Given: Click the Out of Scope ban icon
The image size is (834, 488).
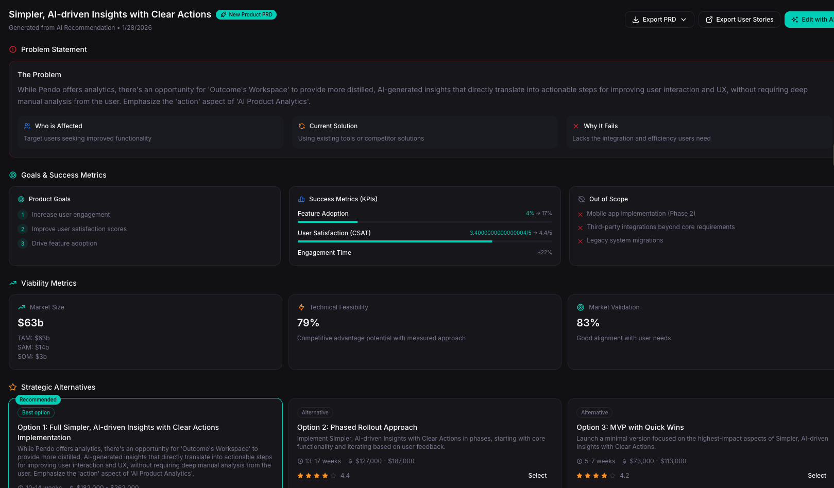Looking at the screenshot, I should [x=582, y=199].
